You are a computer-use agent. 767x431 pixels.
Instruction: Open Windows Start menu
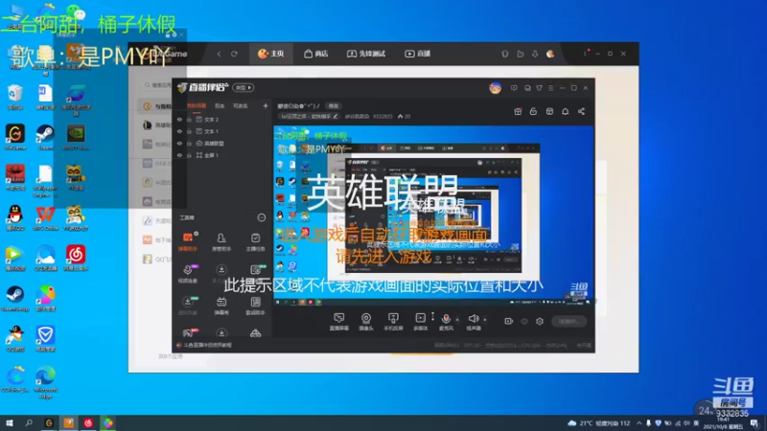coord(10,422)
